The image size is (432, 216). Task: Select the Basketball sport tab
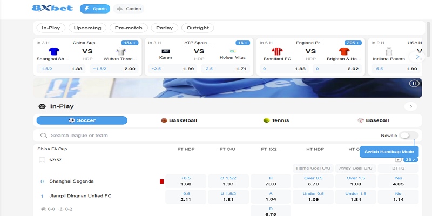point(179,120)
